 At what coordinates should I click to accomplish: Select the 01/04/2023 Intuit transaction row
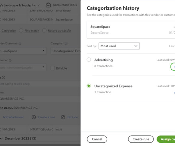[40, 129]
